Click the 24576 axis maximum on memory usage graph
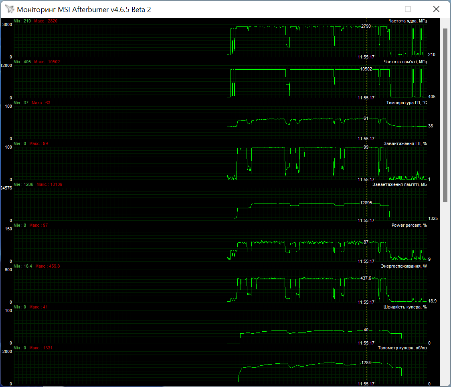 [x=6, y=188]
